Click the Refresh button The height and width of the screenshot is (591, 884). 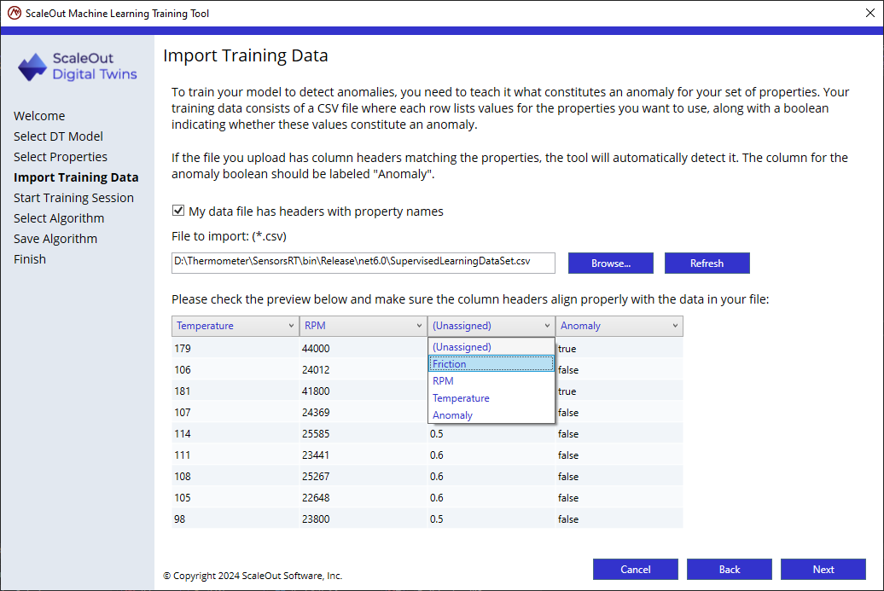click(707, 264)
